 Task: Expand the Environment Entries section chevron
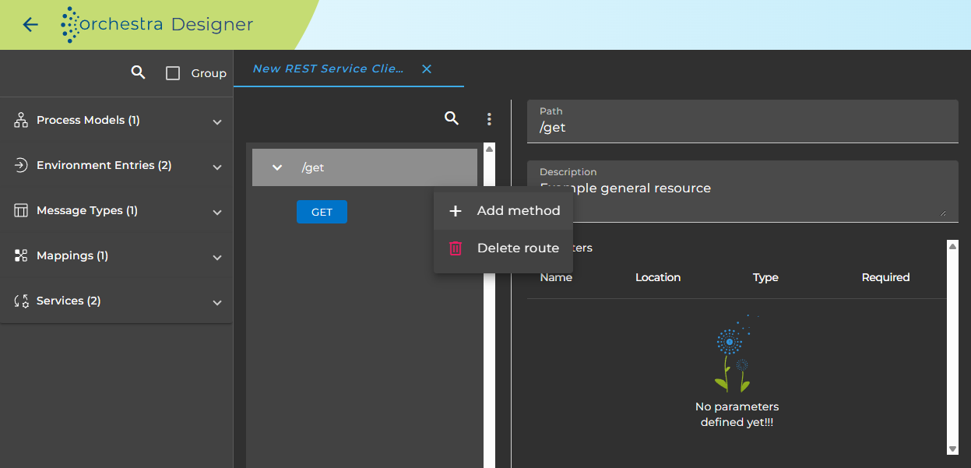[217, 167]
